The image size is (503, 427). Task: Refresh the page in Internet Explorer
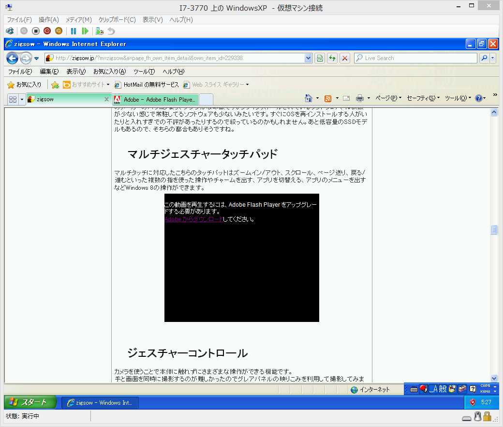332,58
